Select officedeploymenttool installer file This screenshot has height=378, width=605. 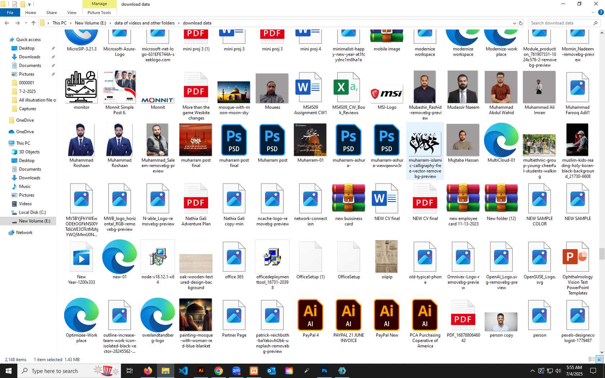pos(272,257)
